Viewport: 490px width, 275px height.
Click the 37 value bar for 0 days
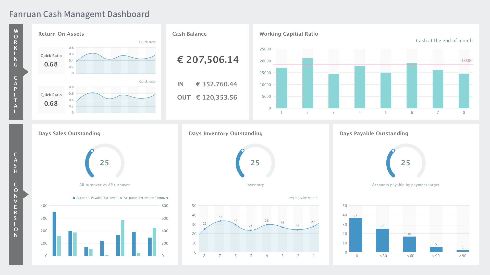pos(356,235)
